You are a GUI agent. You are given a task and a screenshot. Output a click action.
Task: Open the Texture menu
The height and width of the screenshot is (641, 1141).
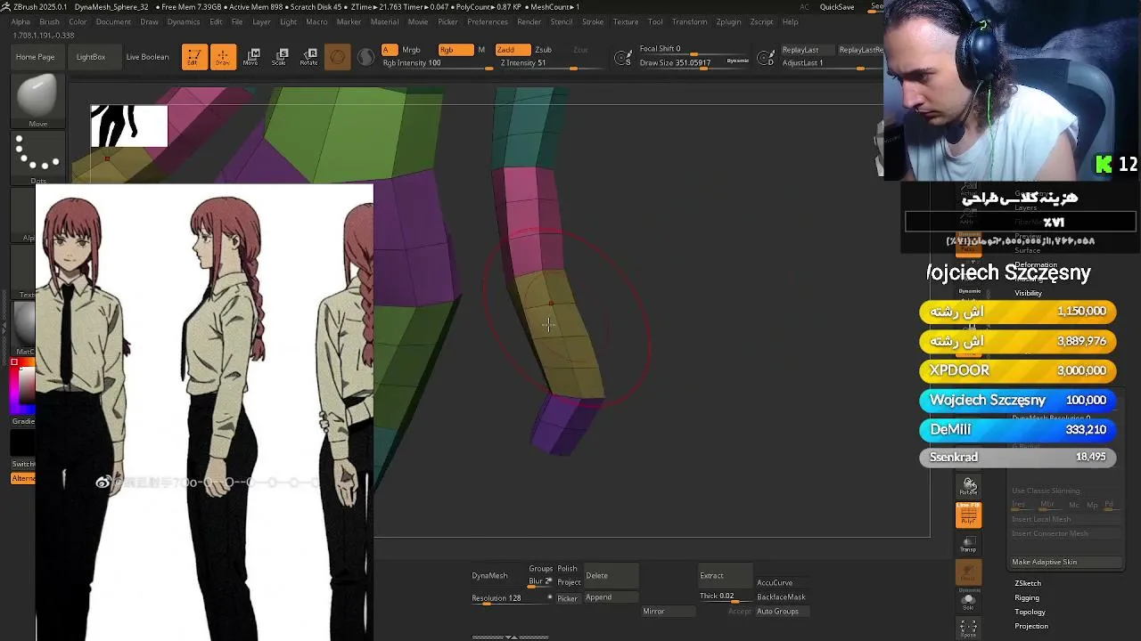pyautogui.click(x=625, y=21)
